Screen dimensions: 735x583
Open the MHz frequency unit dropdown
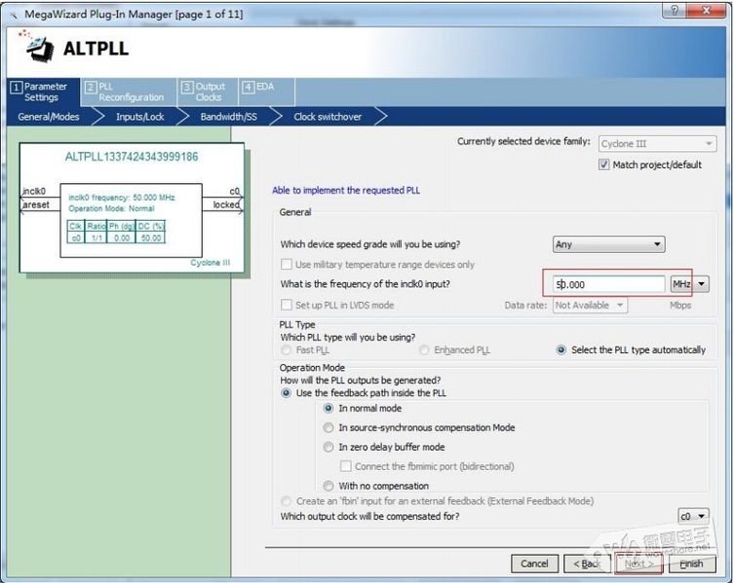[689, 284]
